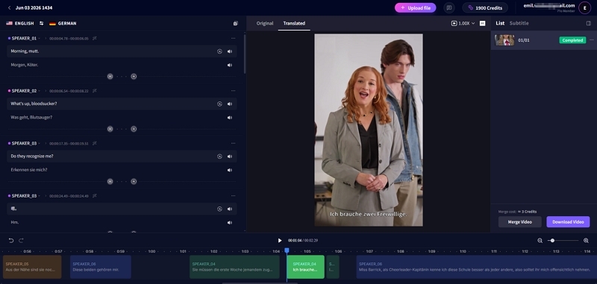
Task: Zoom out the timeline
Action: pos(540,240)
